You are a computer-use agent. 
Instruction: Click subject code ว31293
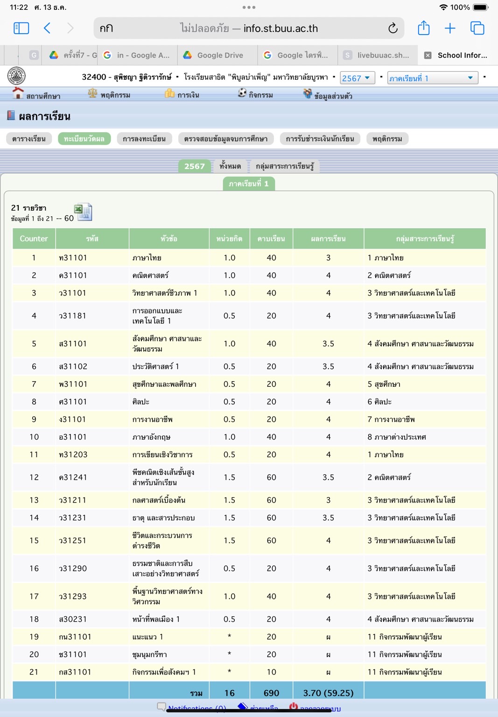coord(73,596)
